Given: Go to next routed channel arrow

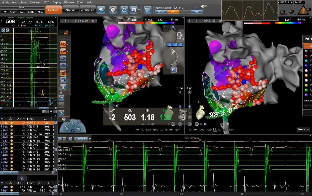Looking at the screenshot, I should pyautogui.click(x=197, y=8).
